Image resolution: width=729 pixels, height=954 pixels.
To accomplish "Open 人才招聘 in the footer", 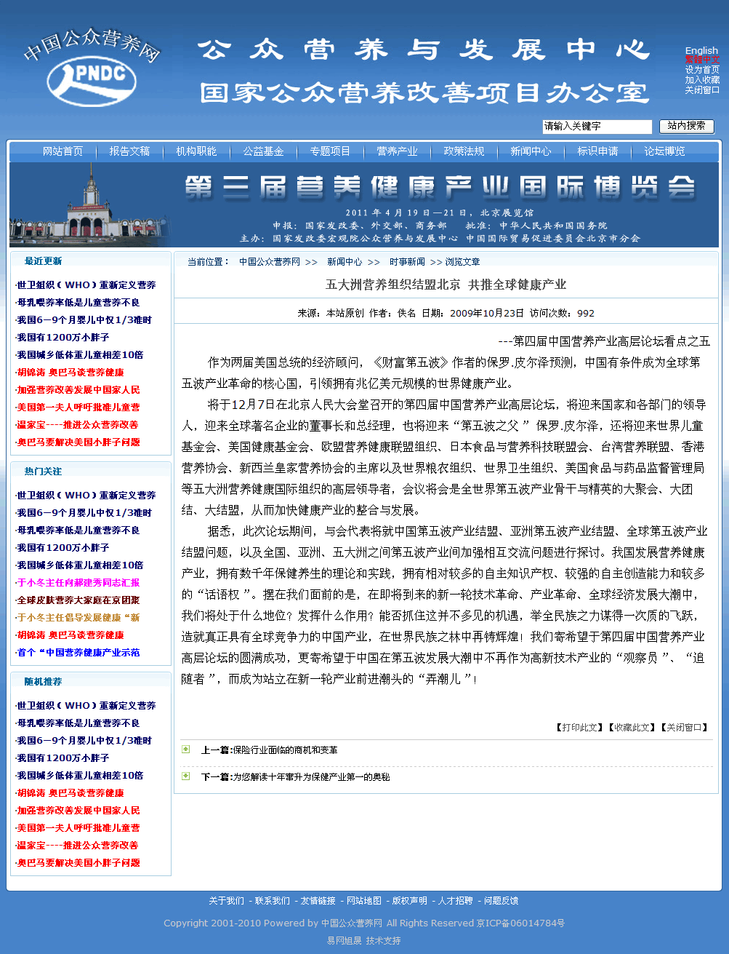I will (456, 901).
